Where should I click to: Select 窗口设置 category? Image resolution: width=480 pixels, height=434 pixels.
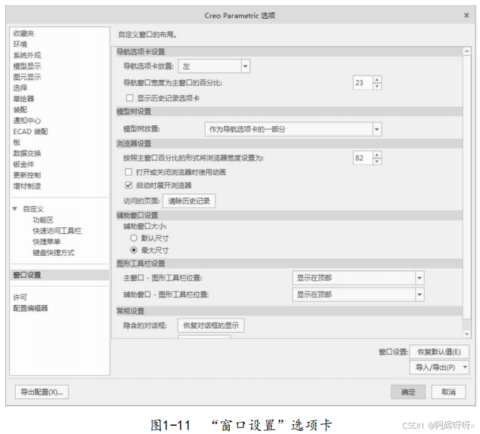[60, 275]
